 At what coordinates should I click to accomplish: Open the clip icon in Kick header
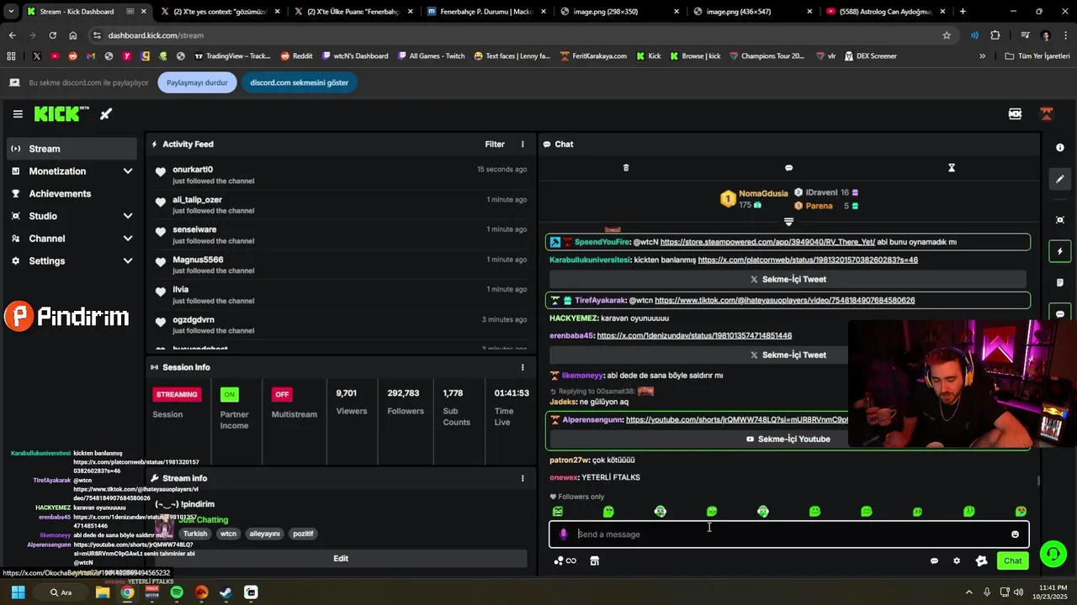[x=1015, y=114]
